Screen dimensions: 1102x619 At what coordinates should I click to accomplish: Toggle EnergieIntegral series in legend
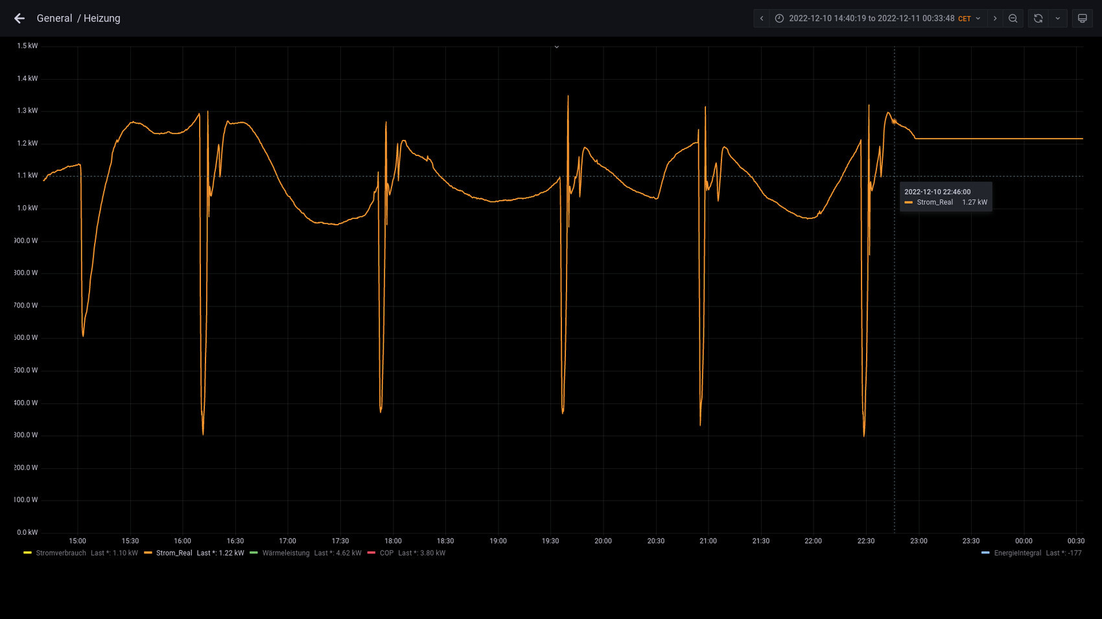1017,553
